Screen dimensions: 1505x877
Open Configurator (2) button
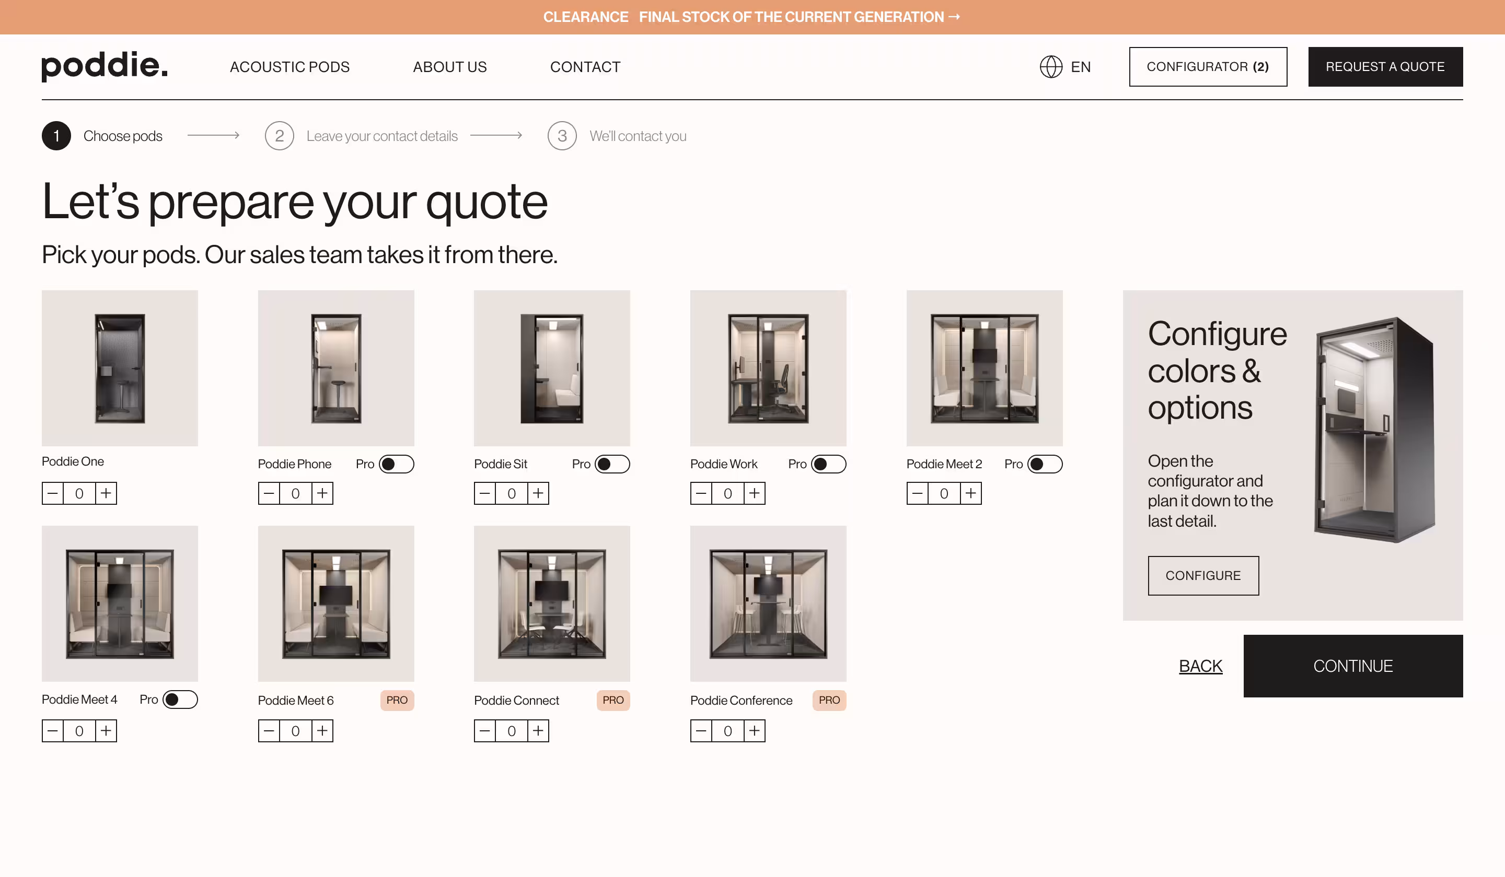(1208, 67)
